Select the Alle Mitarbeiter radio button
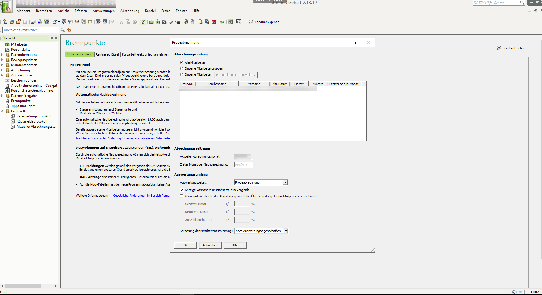This screenshot has width=542, height=295. click(x=182, y=62)
